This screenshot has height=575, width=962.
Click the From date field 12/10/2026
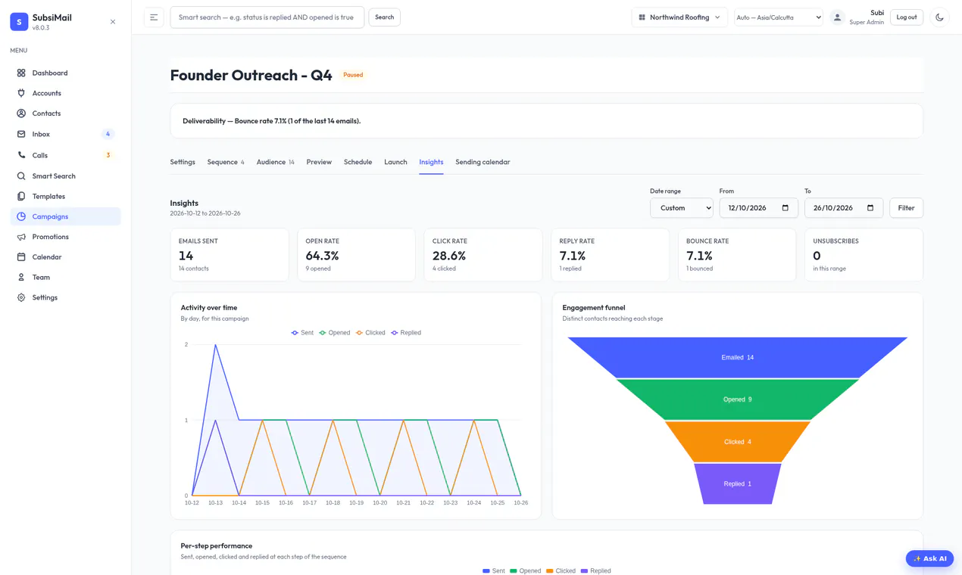(x=758, y=208)
